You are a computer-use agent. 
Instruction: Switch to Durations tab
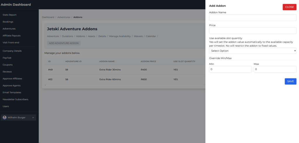pos(67,36)
